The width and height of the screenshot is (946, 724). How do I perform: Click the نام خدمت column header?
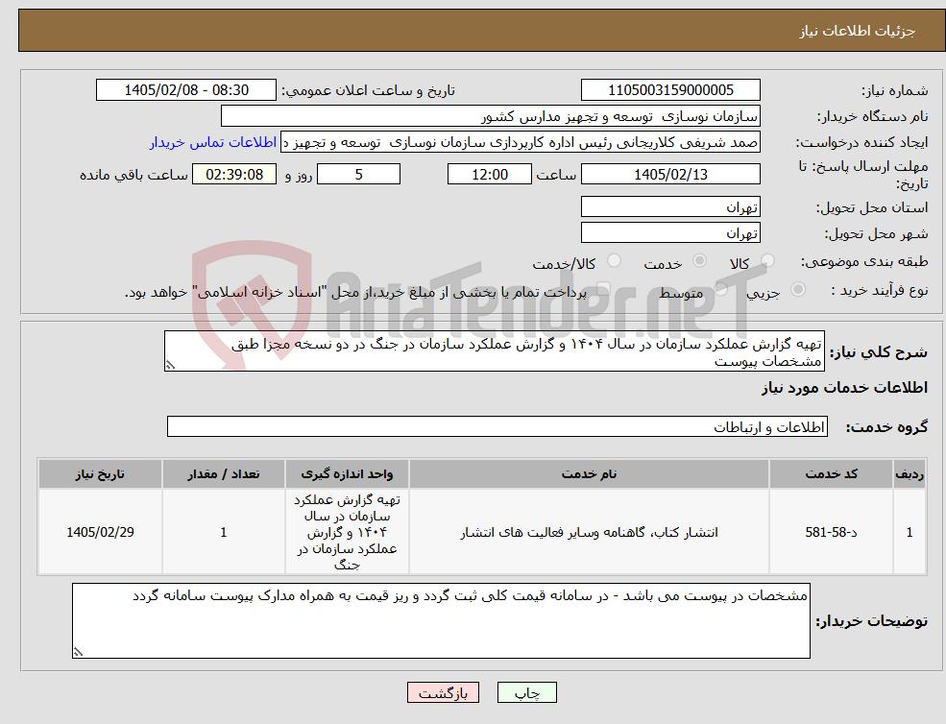coord(589,474)
